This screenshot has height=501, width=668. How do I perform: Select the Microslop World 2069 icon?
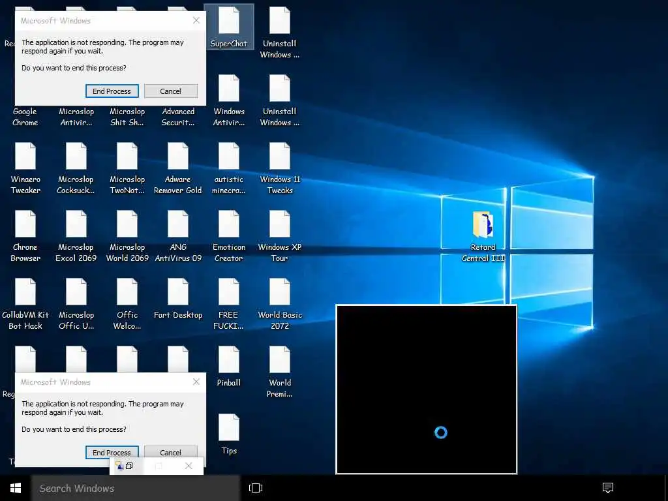click(127, 236)
